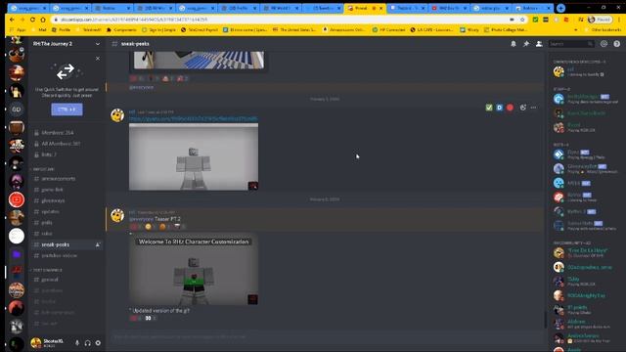The image size is (626, 352).
Task: Expand the RH:The Journey 2 server dropdown
Action: 98,44
